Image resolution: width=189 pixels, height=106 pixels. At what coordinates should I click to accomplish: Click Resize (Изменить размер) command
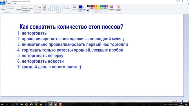tap(27, 8)
